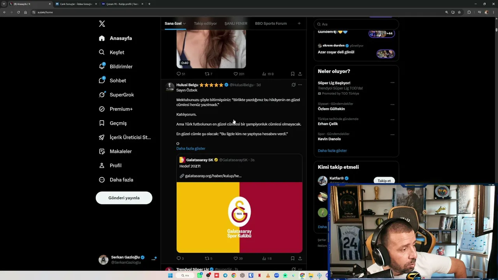Image resolution: width=498 pixels, height=280 pixels.
Task: Open options for Özlem Gültekin trend
Action: click(x=392, y=105)
